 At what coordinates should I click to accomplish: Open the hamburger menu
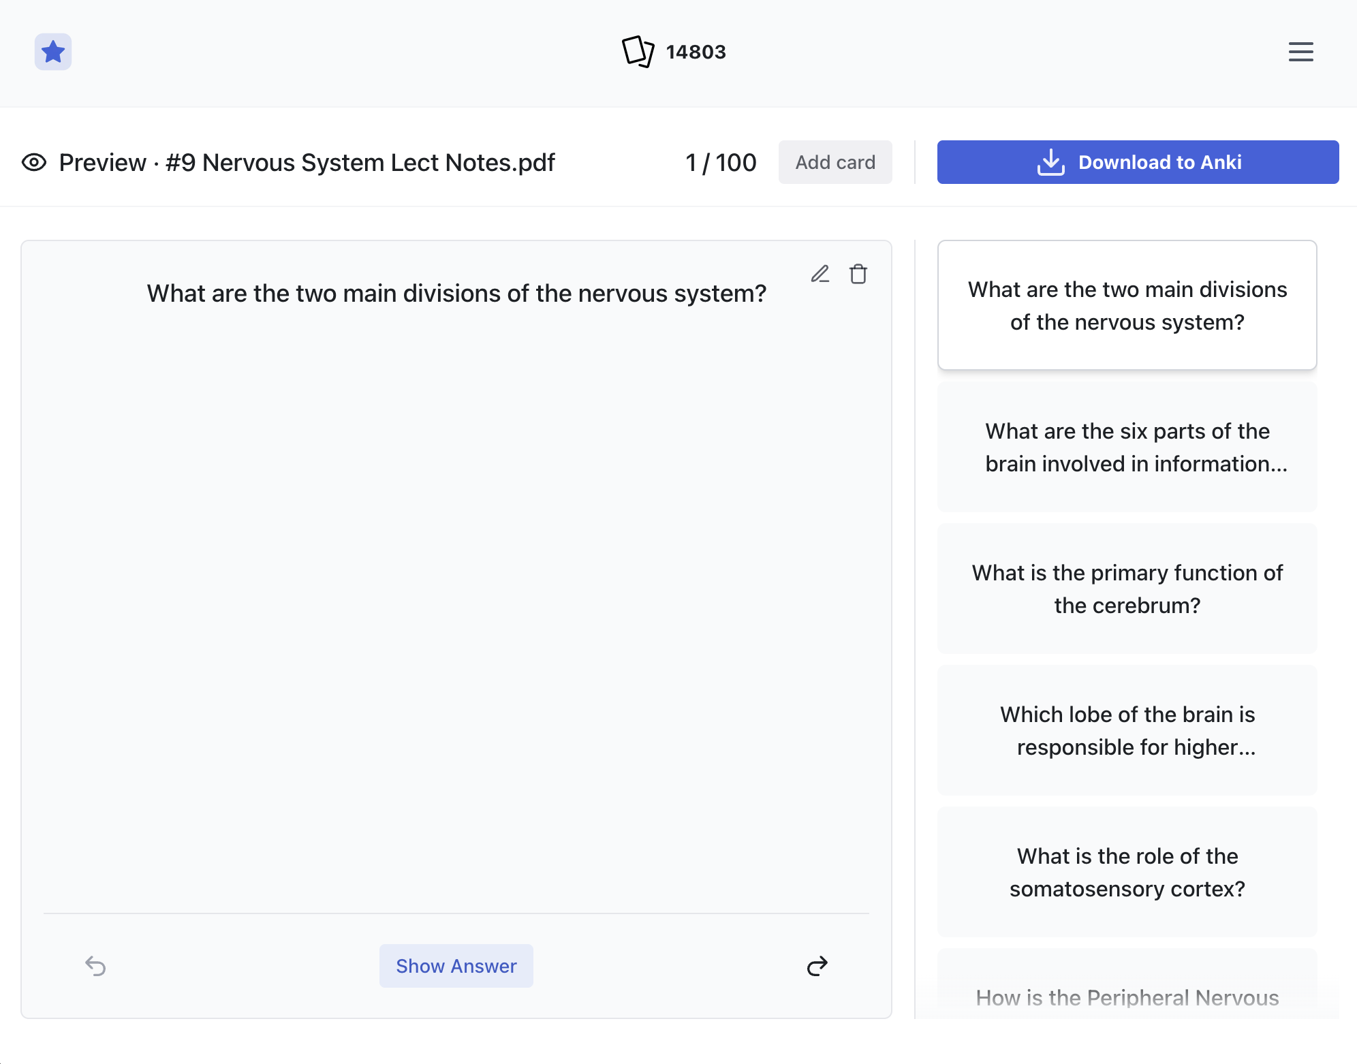tap(1301, 51)
